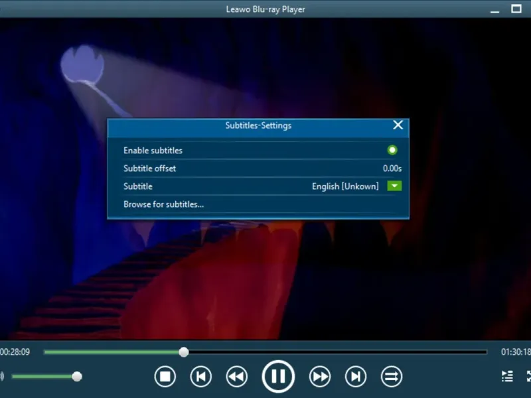Skip to the previous chapter

point(201,376)
